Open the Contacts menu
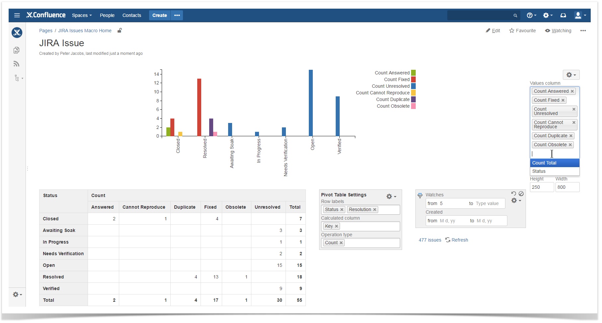The height and width of the screenshot is (323, 602). click(131, 15)
